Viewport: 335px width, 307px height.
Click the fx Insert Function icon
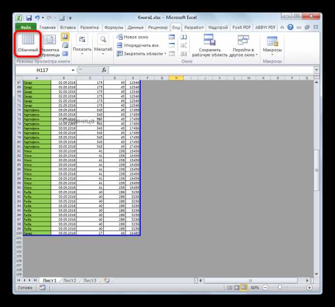[x=104, y=70]
